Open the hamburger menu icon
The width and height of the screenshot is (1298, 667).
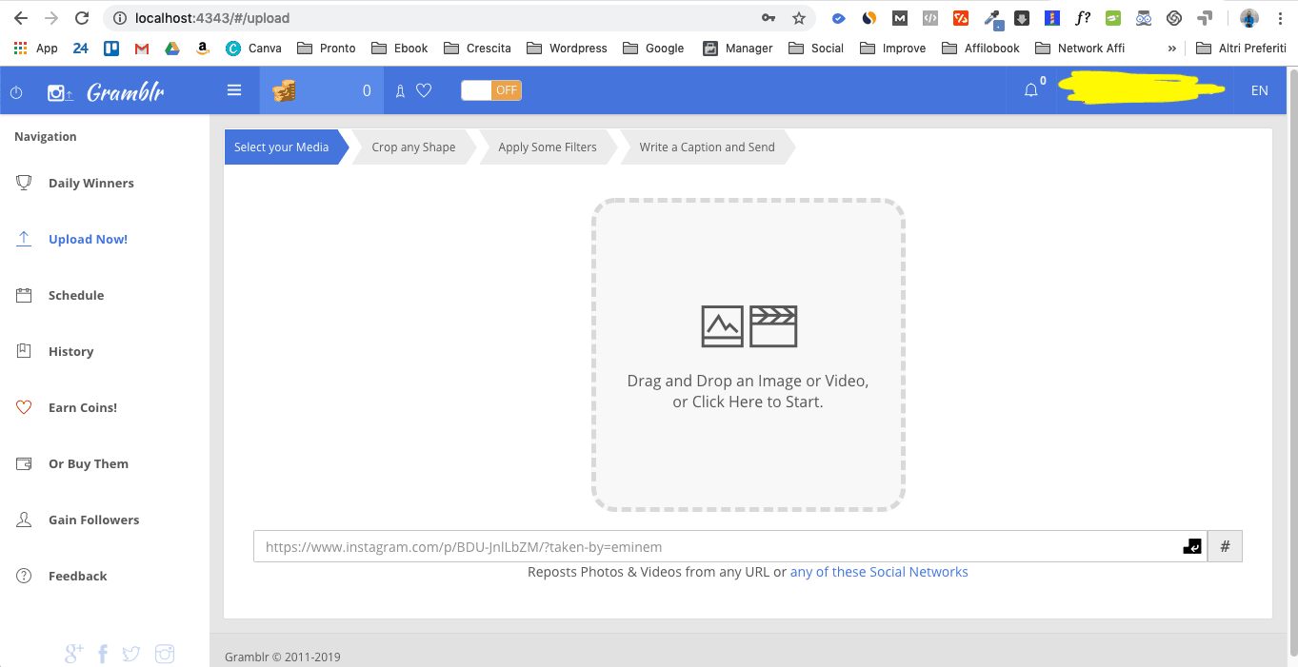234,90
